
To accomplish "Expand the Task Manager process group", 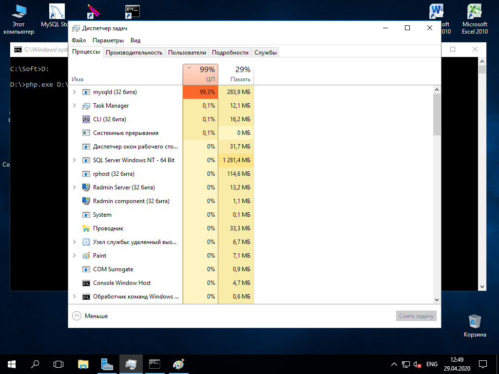I will click(75, 106).
